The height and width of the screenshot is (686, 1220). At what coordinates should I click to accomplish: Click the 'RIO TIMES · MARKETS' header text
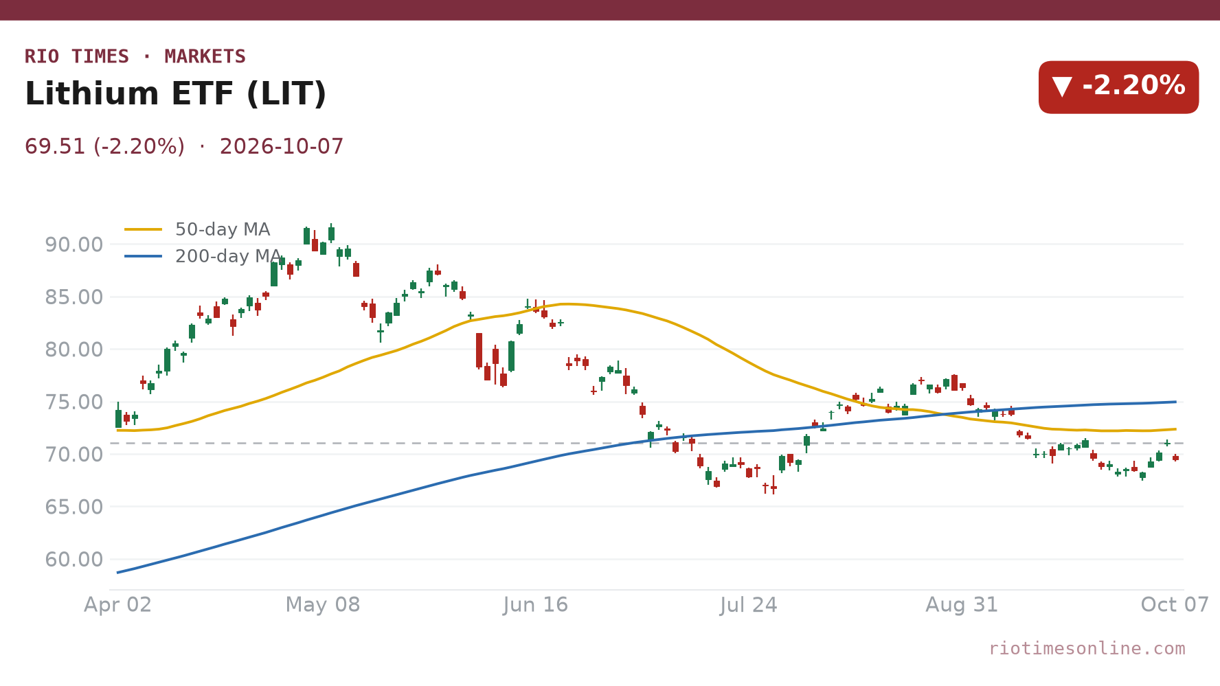click(135, 56)
